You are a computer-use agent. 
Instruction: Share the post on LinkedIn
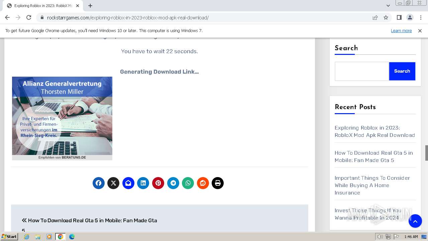[x=143, y=183]
